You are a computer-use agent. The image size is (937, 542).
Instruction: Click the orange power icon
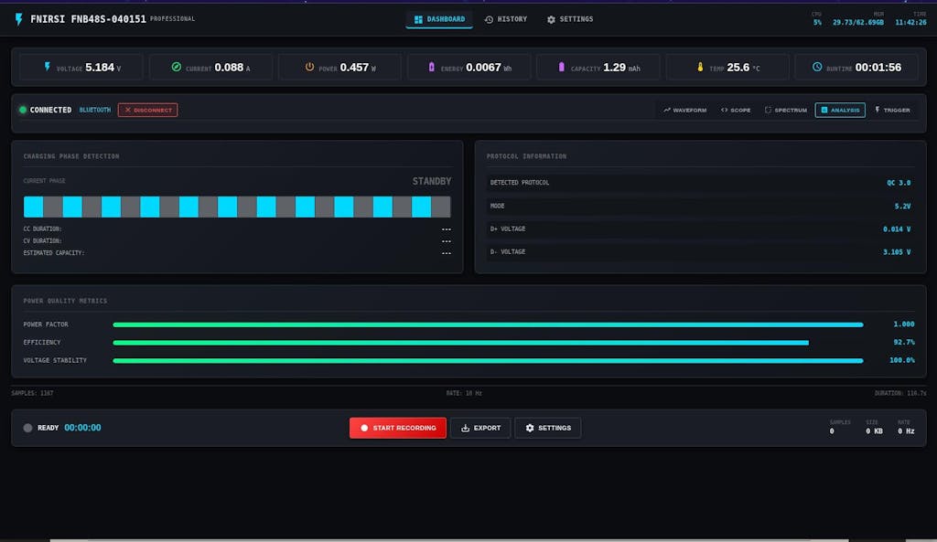pyautogui.click(x=309, y=67)
